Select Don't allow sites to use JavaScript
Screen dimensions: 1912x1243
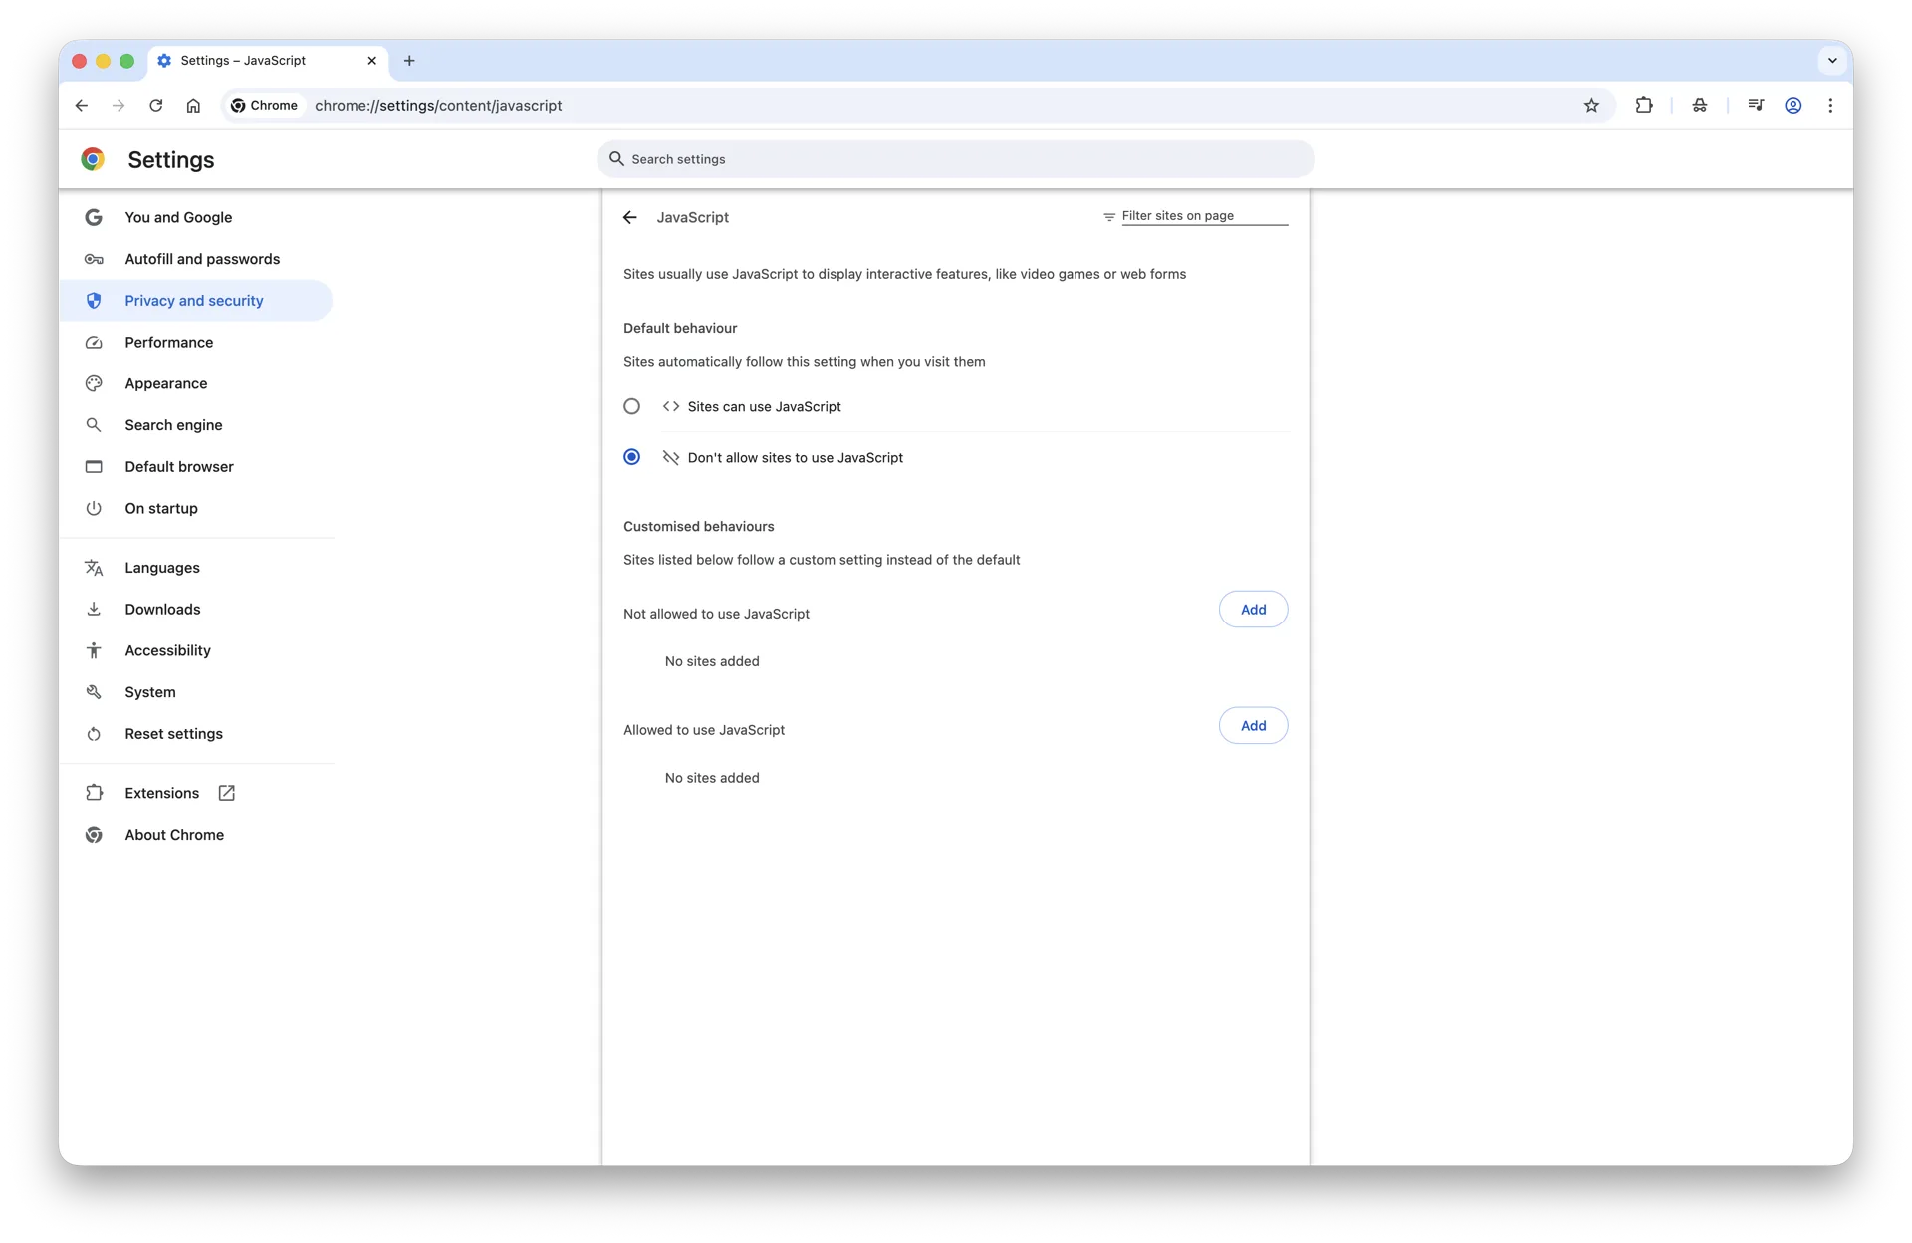pos(632,457)
